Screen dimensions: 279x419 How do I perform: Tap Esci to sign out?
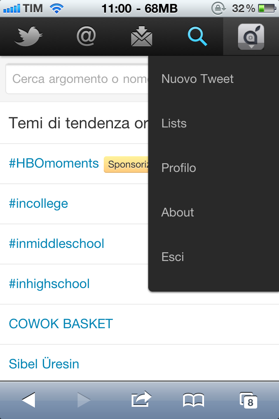tap(173, 257)
